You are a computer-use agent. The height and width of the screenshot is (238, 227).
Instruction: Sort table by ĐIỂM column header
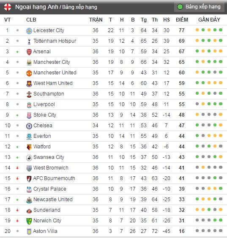[182, 20]
